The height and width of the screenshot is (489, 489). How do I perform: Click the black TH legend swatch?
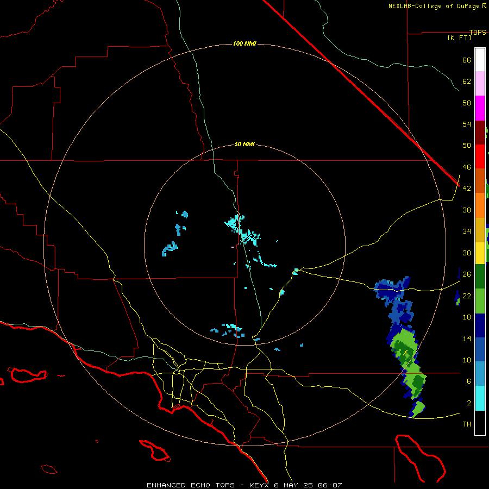[480, 423]
